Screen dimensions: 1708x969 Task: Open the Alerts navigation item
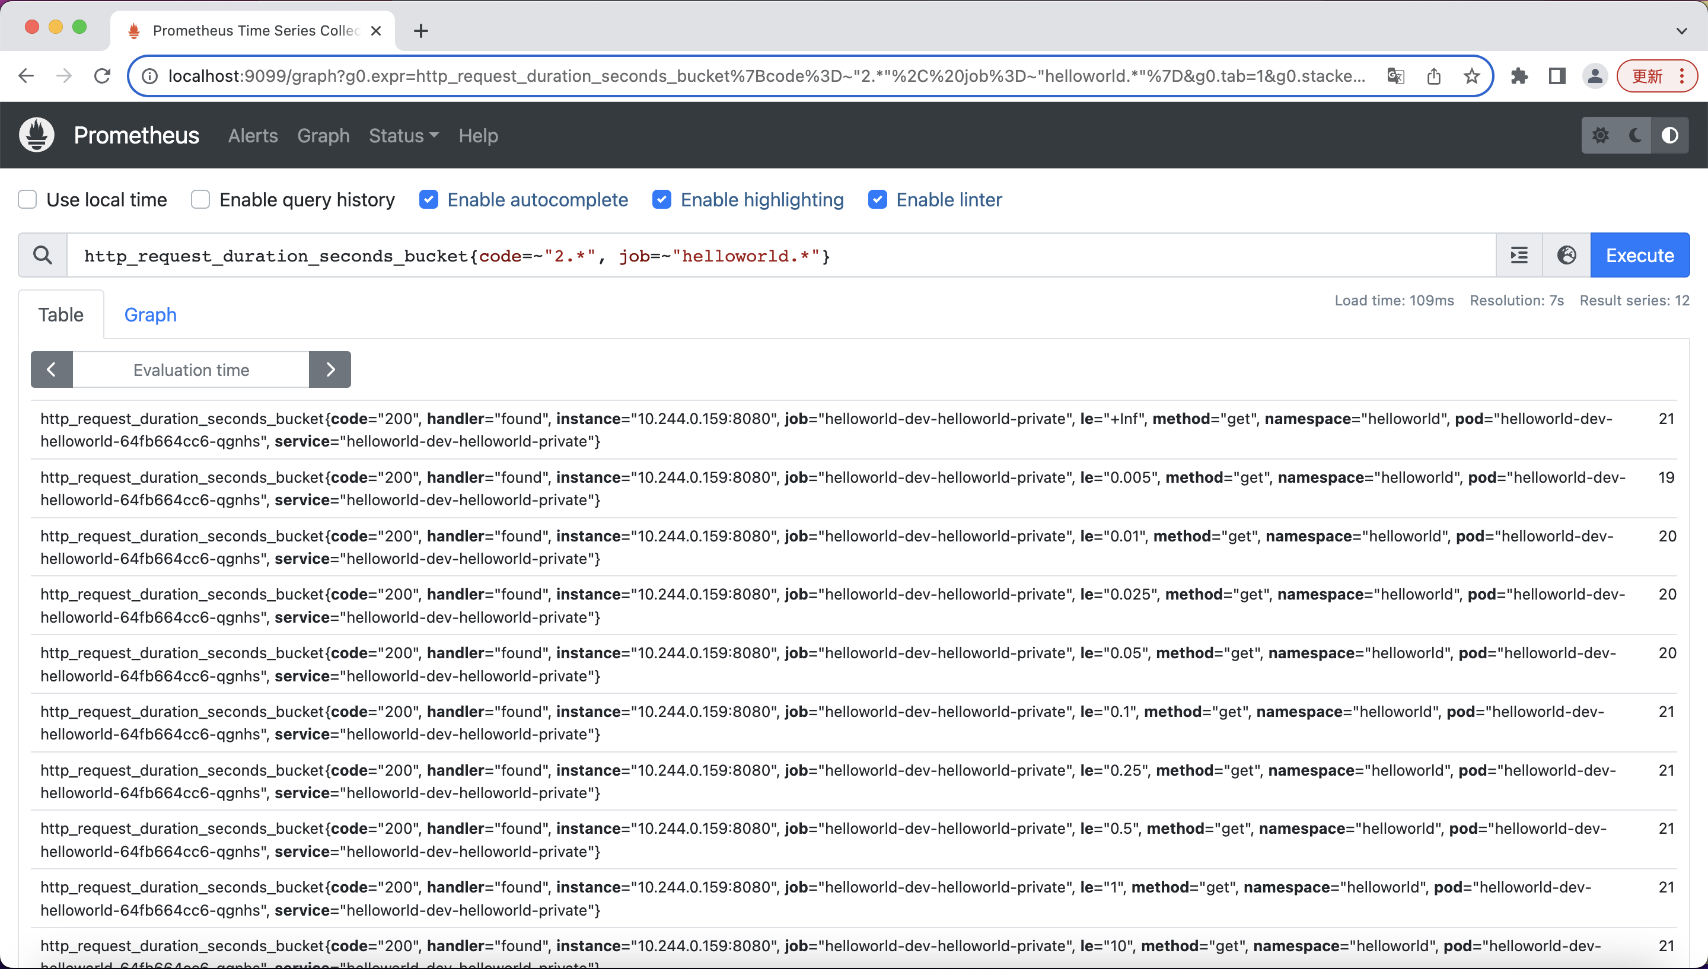point(253,136)
